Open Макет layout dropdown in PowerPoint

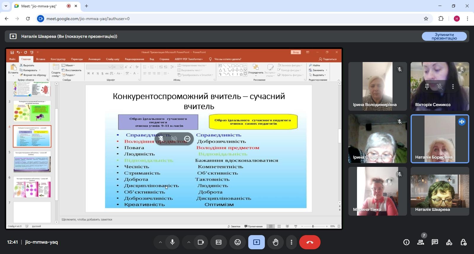click(68, 65)
